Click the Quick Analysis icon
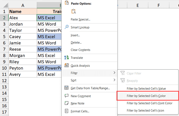The height and width of the screenshot is (116, 179). point(67,65)
